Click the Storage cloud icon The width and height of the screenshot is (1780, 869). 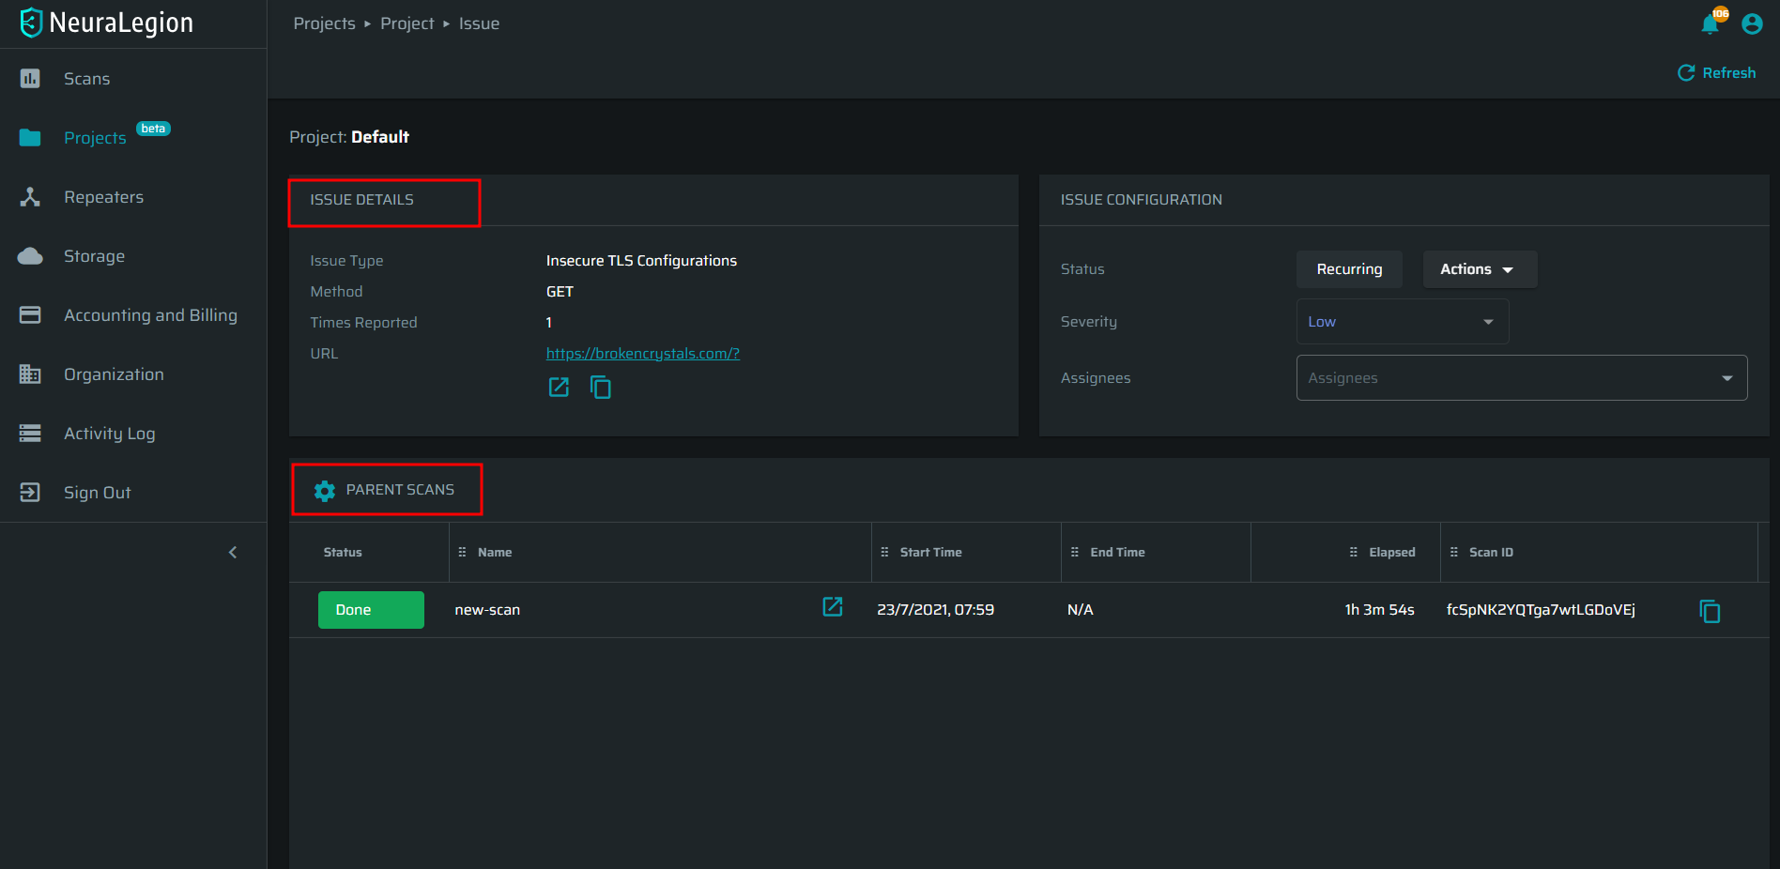tap(30, 256)
